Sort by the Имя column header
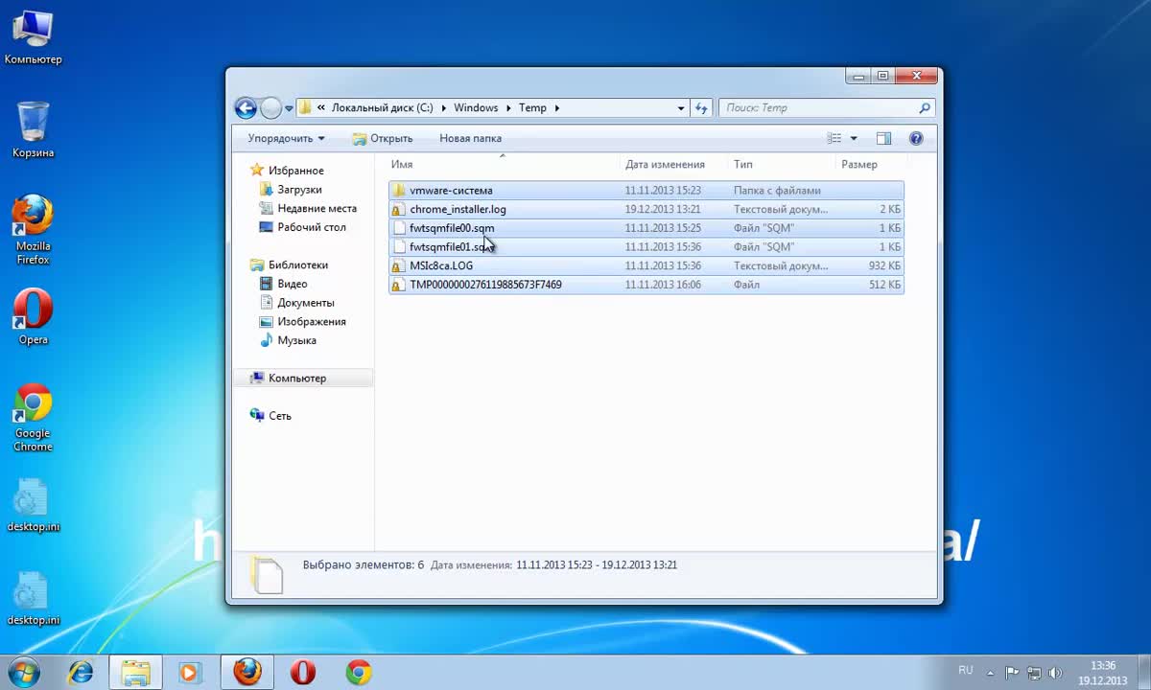Screen dimensions: 1151x690 pos(503,164)
